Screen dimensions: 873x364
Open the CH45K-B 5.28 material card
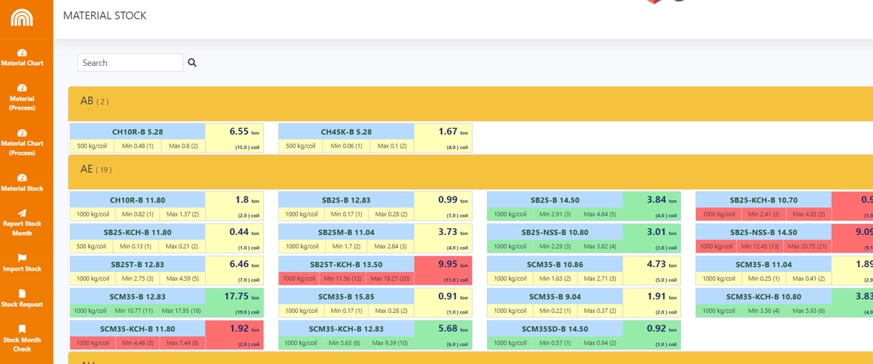click(346, 132)
